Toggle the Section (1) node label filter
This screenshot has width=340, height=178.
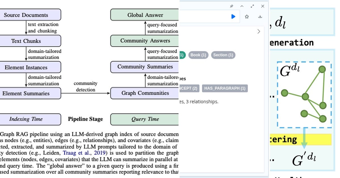point(223,55)
